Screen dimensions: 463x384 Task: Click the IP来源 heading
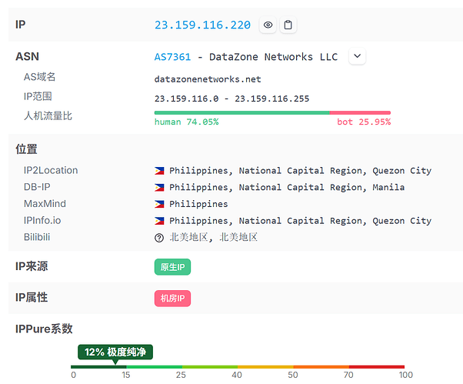point(32,266)
